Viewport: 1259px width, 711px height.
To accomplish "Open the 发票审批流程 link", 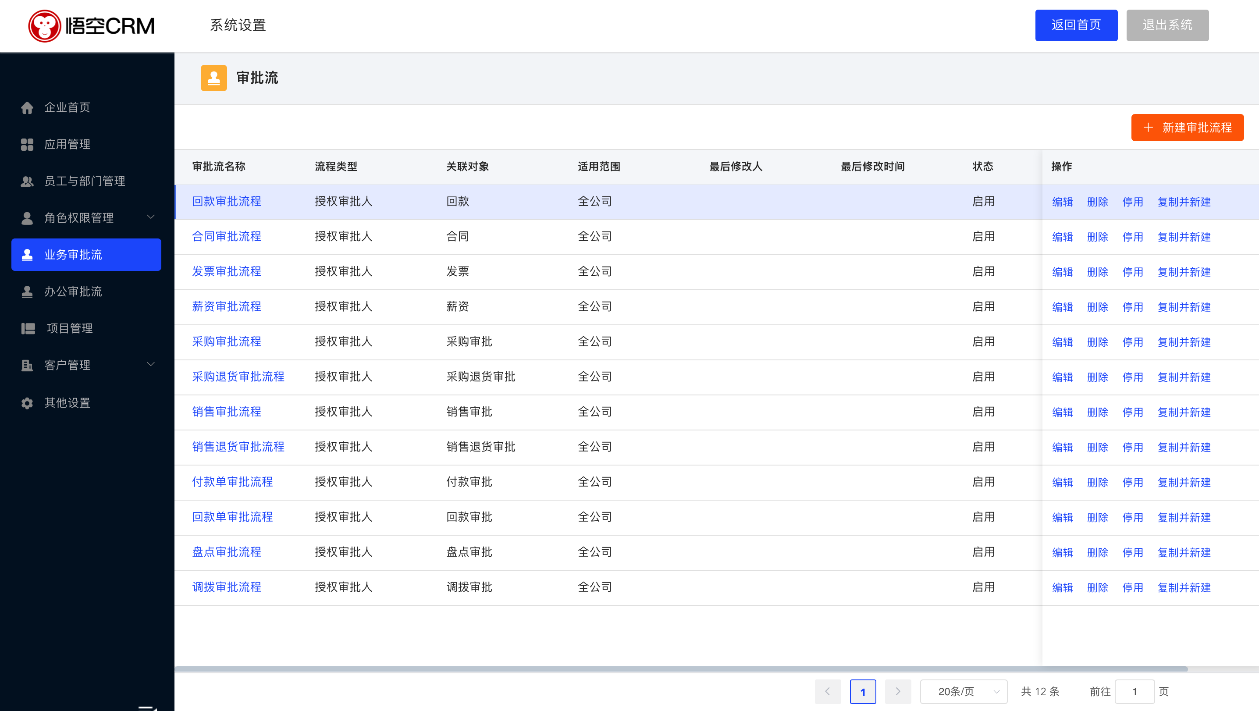I will [226, 272].
